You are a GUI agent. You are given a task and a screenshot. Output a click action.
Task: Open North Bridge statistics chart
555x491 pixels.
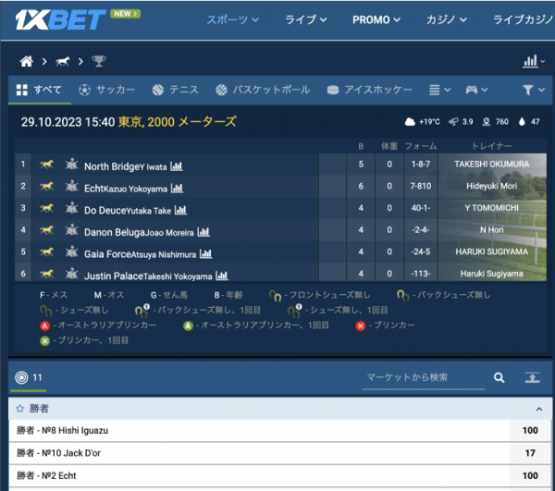coord(177,166)
